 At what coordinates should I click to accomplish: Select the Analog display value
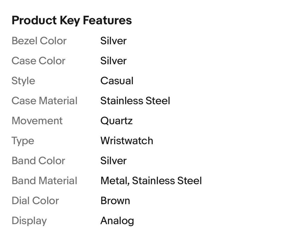[x=117, y=221]
